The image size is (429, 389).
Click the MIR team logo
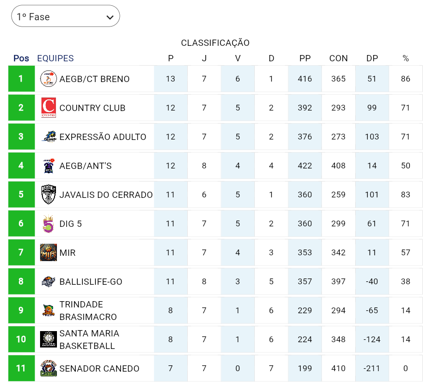click(x=48, y=252)
